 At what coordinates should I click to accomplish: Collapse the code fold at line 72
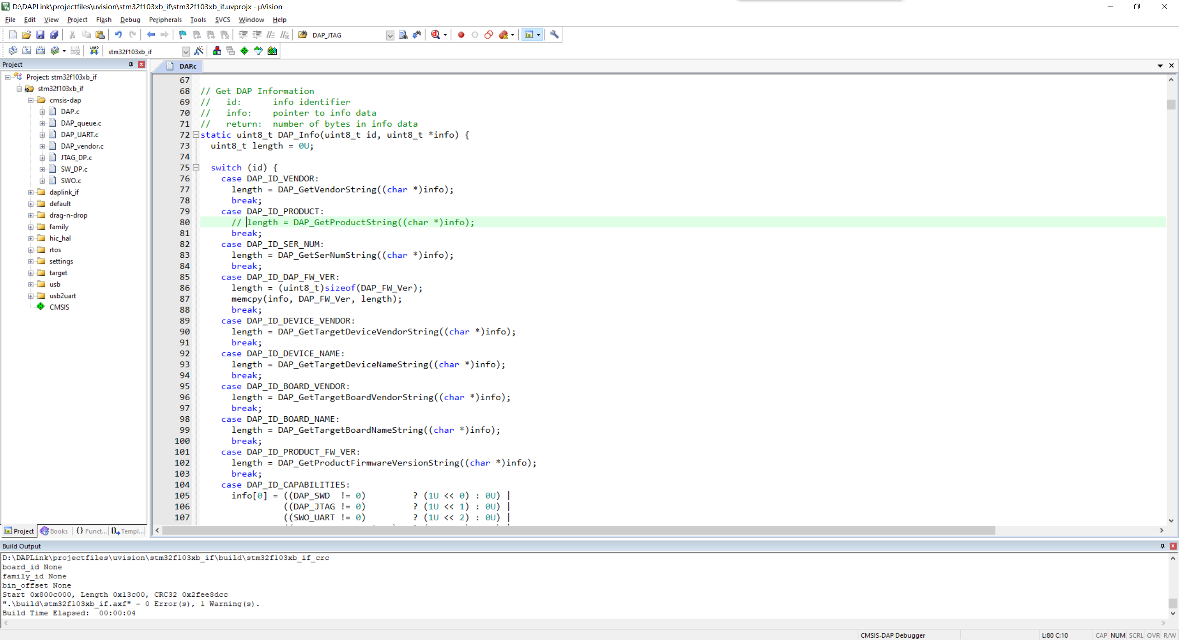pos(196,134)
